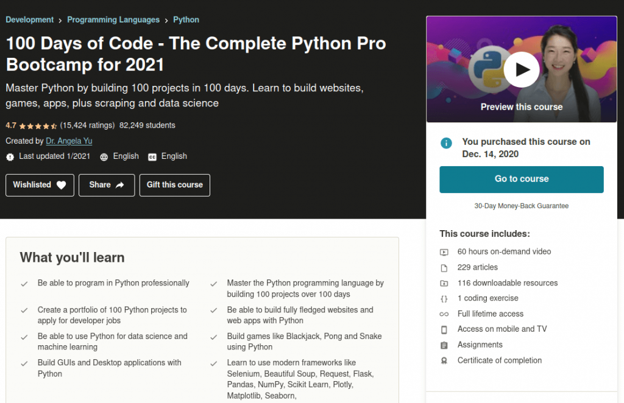Click the 'What you'll learn' heading
The width and height of the screenshot is (624, 403).
72,258
